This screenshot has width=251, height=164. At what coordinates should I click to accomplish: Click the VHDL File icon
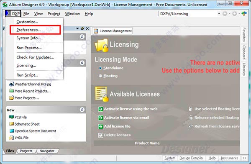coord(11,138)
